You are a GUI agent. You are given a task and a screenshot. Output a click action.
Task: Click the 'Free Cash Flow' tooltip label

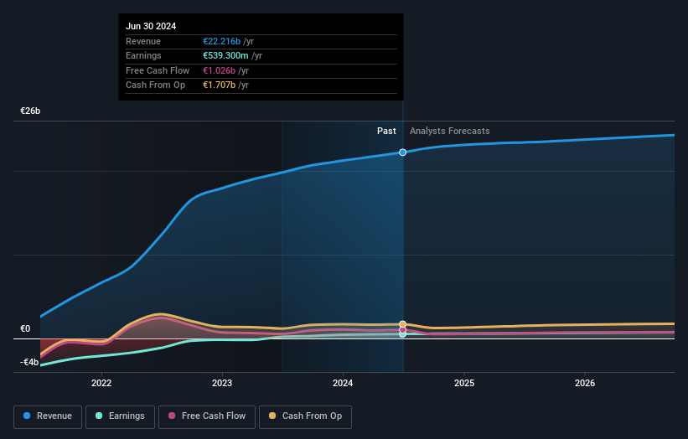(x=158, y=70)
